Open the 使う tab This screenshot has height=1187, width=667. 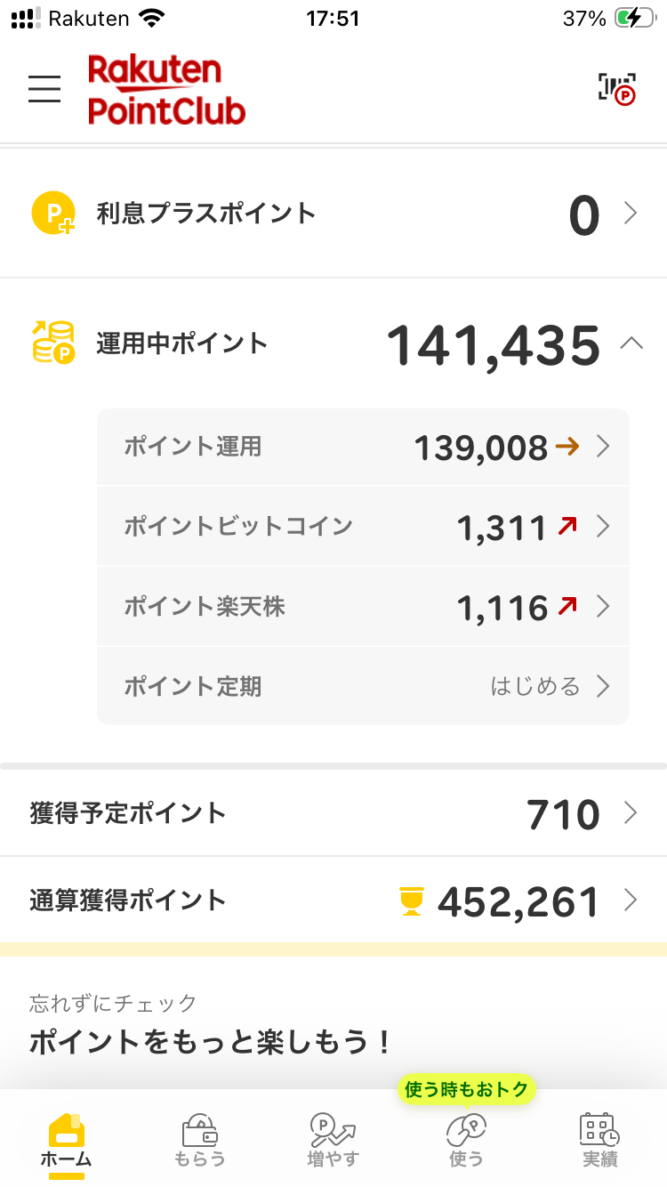(466, 1139)
